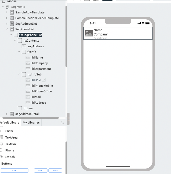Viewport: 171px width, 174px height.
Task: Open the widget library search icon
Action: pos(62,122)
